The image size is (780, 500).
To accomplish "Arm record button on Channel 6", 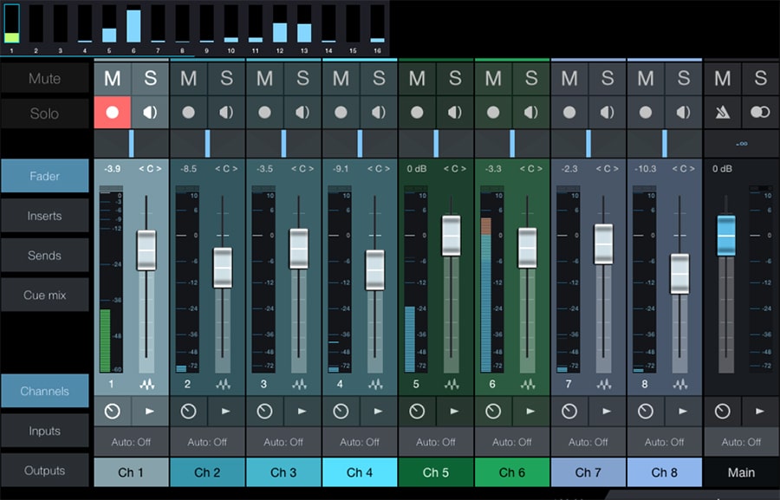I will [493, 113].
